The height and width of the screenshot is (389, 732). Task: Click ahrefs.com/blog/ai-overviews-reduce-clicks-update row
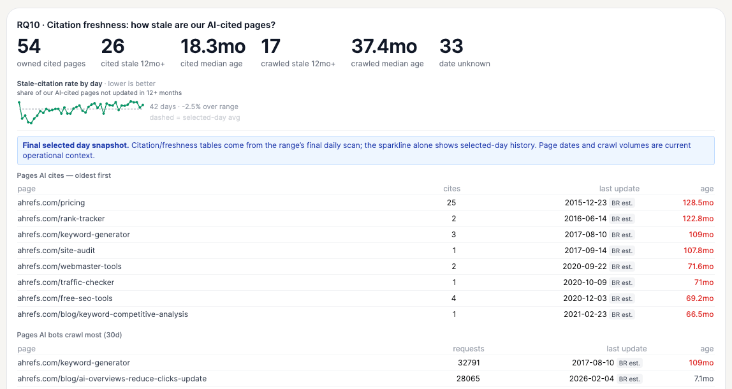point(365,379)
